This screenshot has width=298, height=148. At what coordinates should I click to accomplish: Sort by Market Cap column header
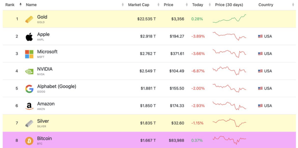(139, 5)
